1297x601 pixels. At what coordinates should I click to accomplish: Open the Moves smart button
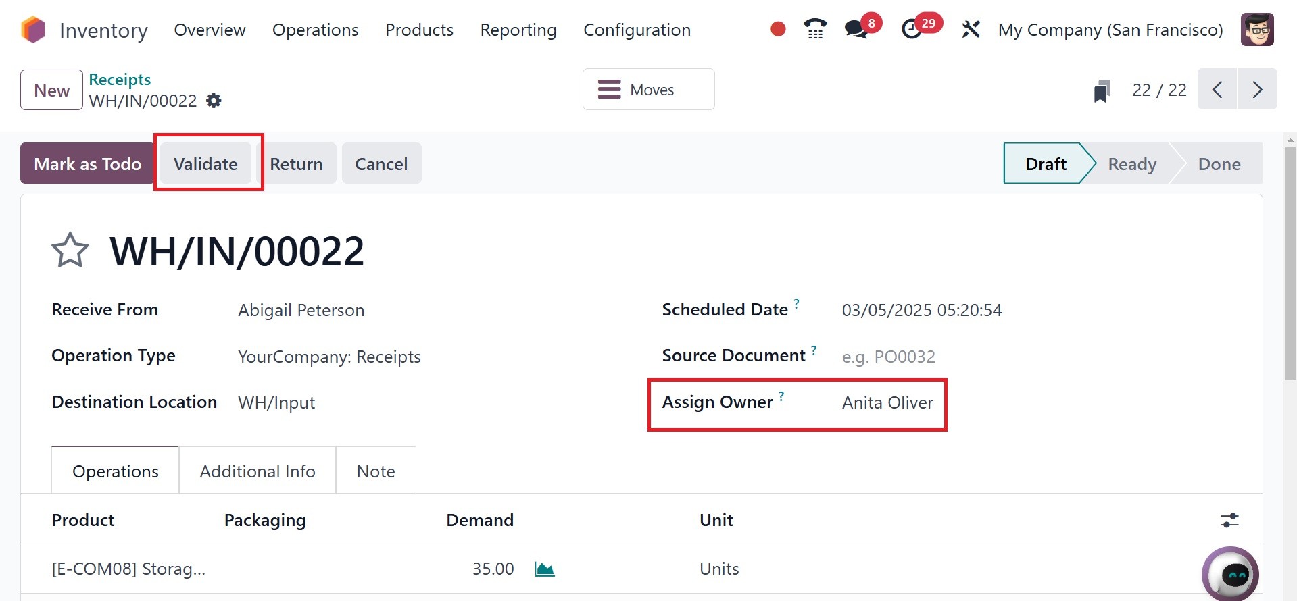[x=649, y=89]
